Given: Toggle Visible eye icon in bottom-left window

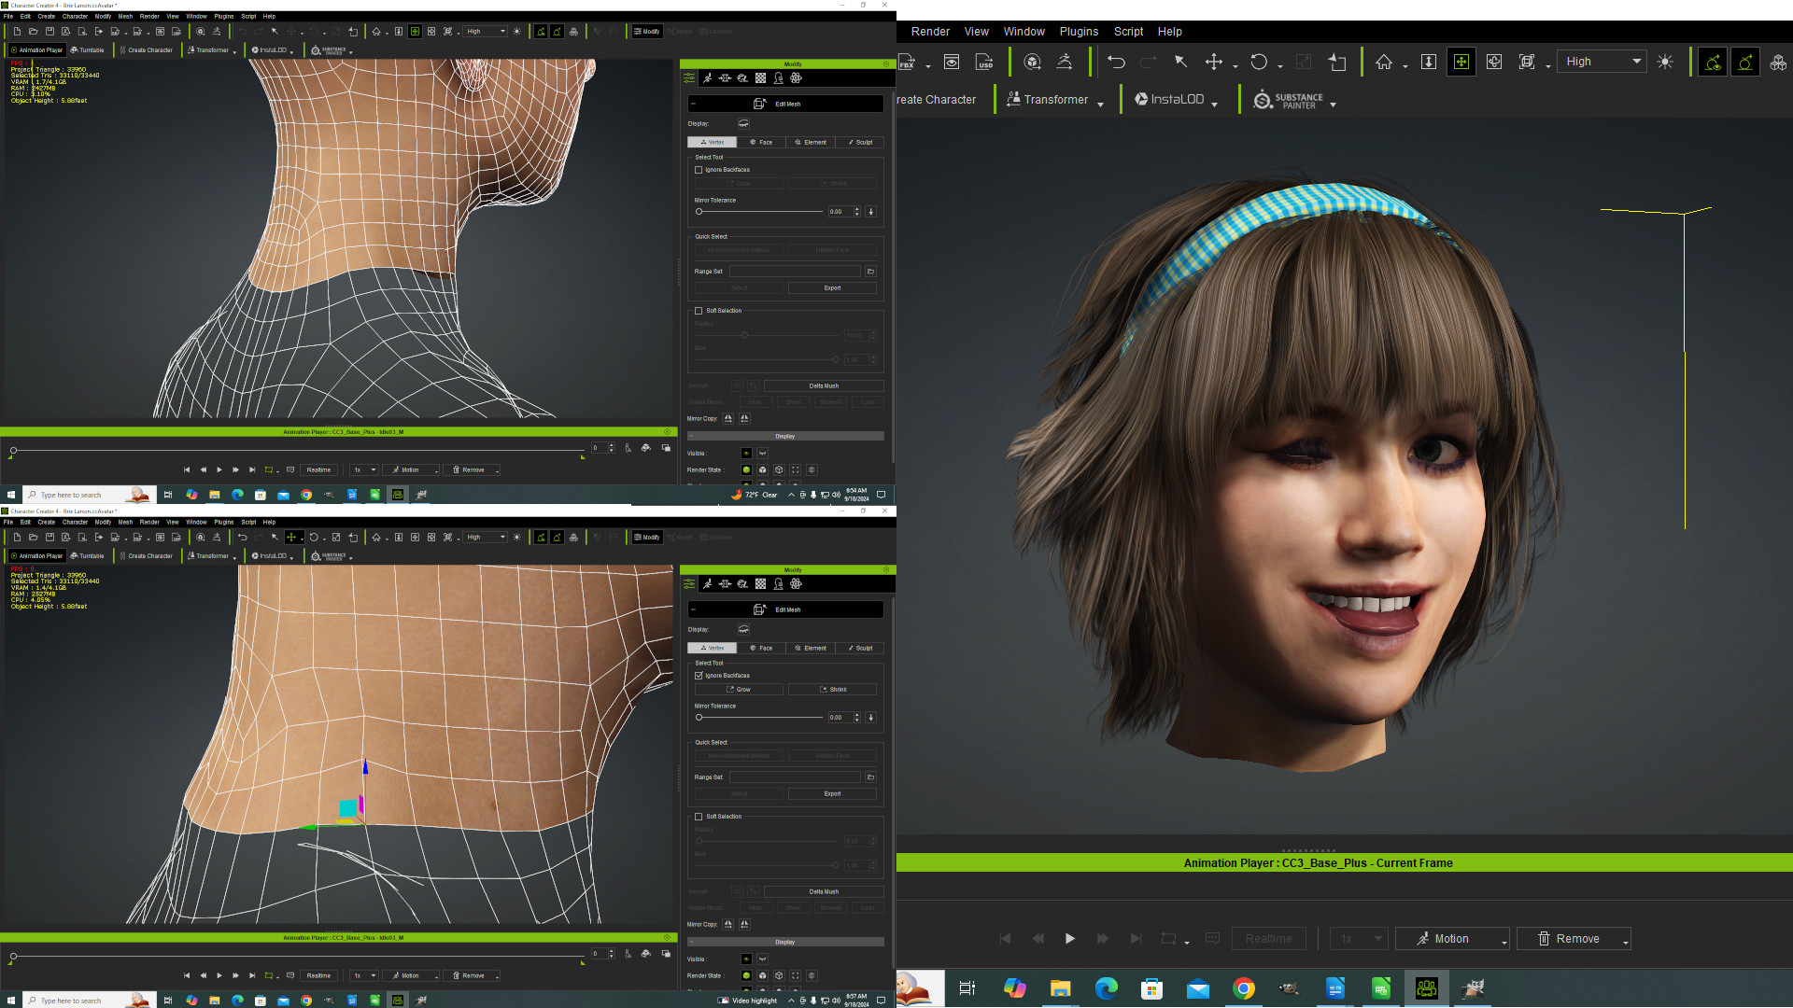Looking at the screenshot, I should (746, 959).
